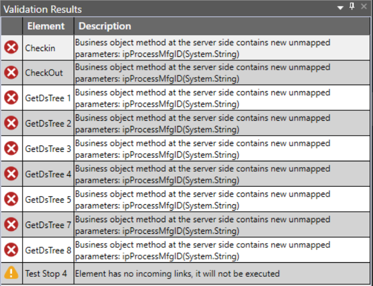Click the error icon for CheckOut
This screenshot has height=286, width=373.
point(11,73)
